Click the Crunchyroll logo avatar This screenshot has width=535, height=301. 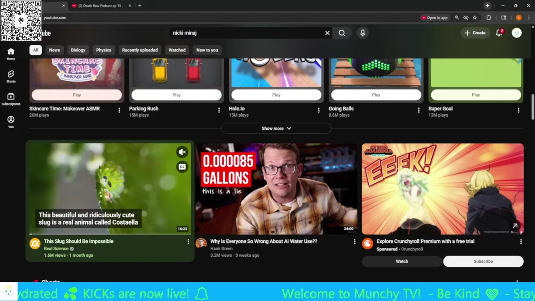pos(367,243)
